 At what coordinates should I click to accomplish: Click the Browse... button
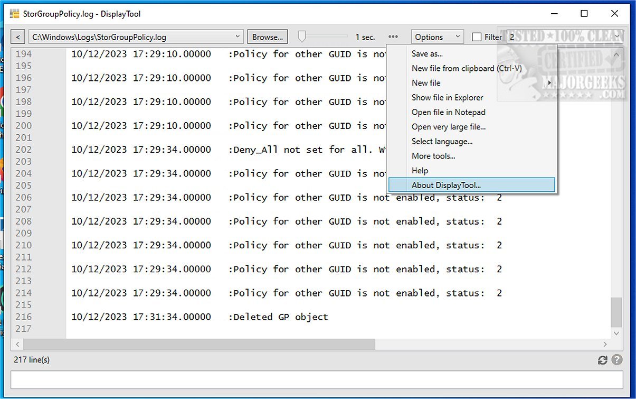(268, 37)
